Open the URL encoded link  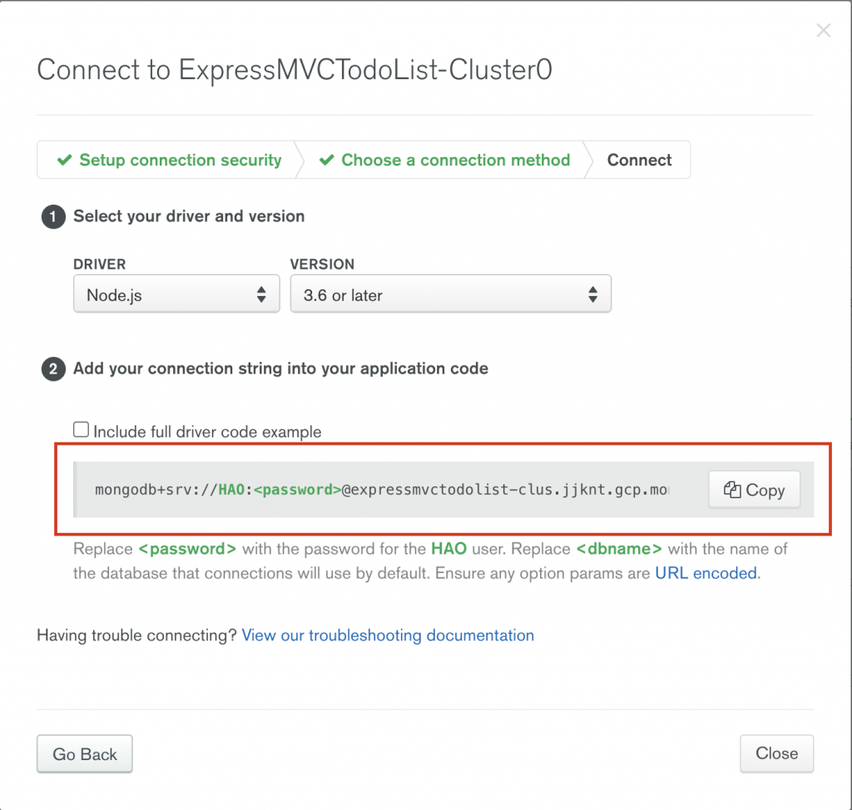pos(706,572)
